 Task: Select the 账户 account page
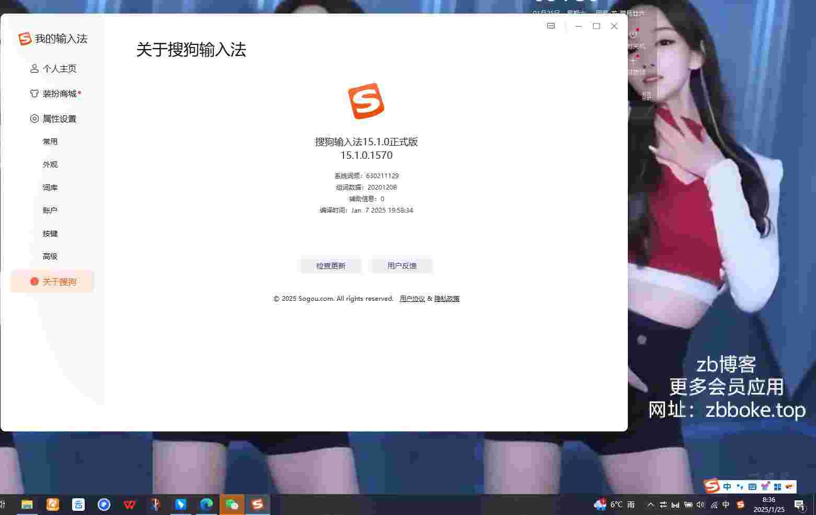50,210
